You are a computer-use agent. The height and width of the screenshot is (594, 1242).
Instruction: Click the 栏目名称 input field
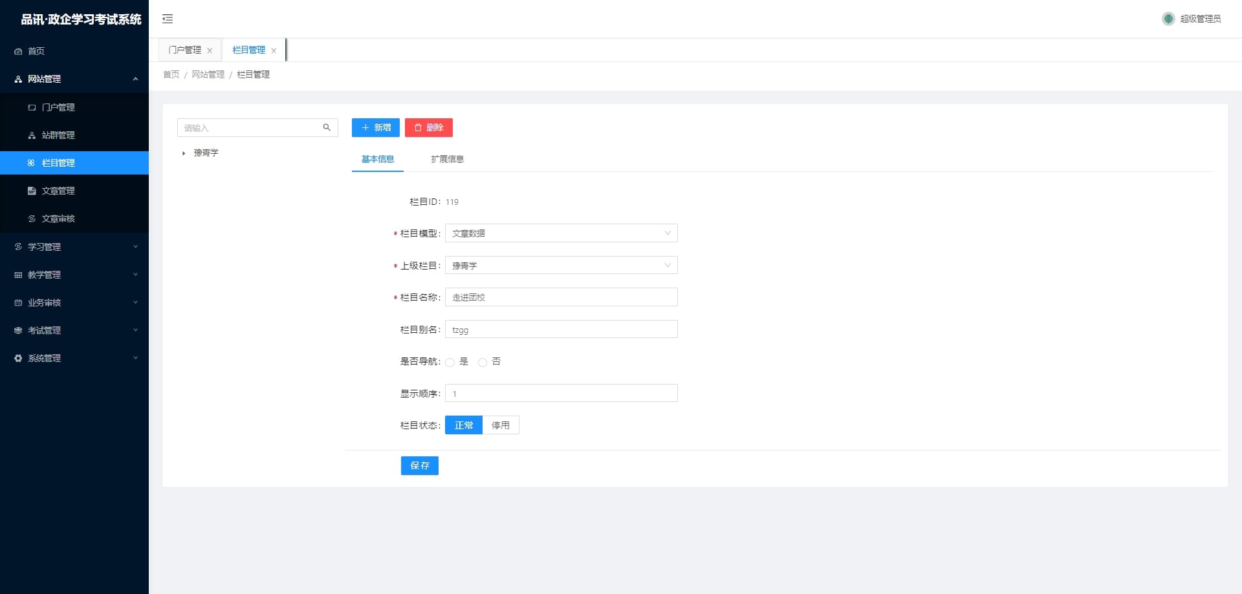pos(561,297)
